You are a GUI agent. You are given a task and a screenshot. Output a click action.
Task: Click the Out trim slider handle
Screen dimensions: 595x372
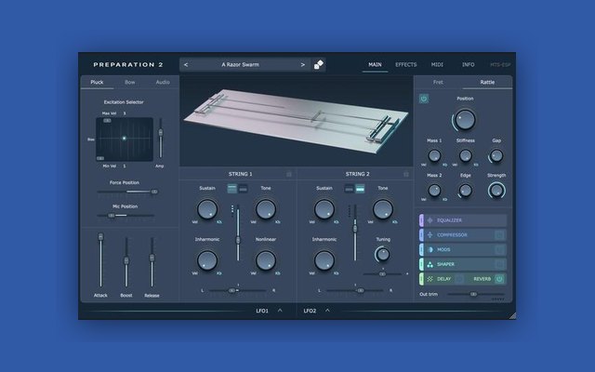point(473,294)
